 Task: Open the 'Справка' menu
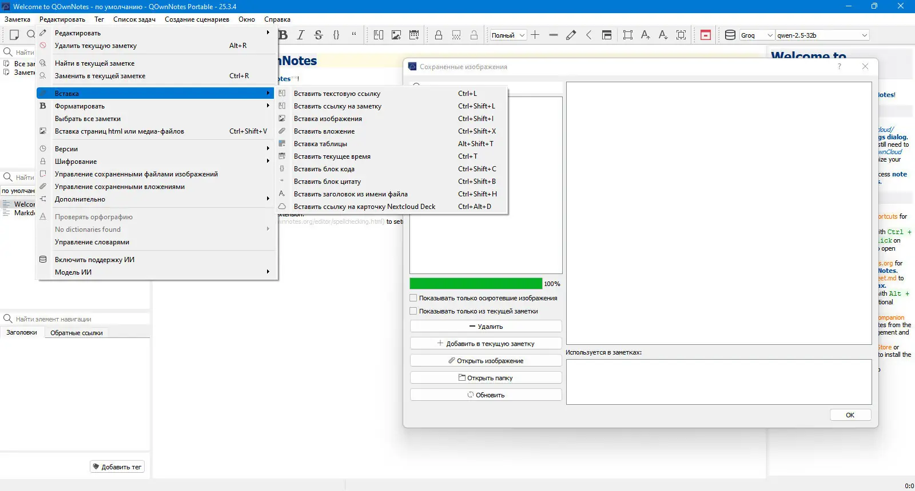tap(277, 19)
